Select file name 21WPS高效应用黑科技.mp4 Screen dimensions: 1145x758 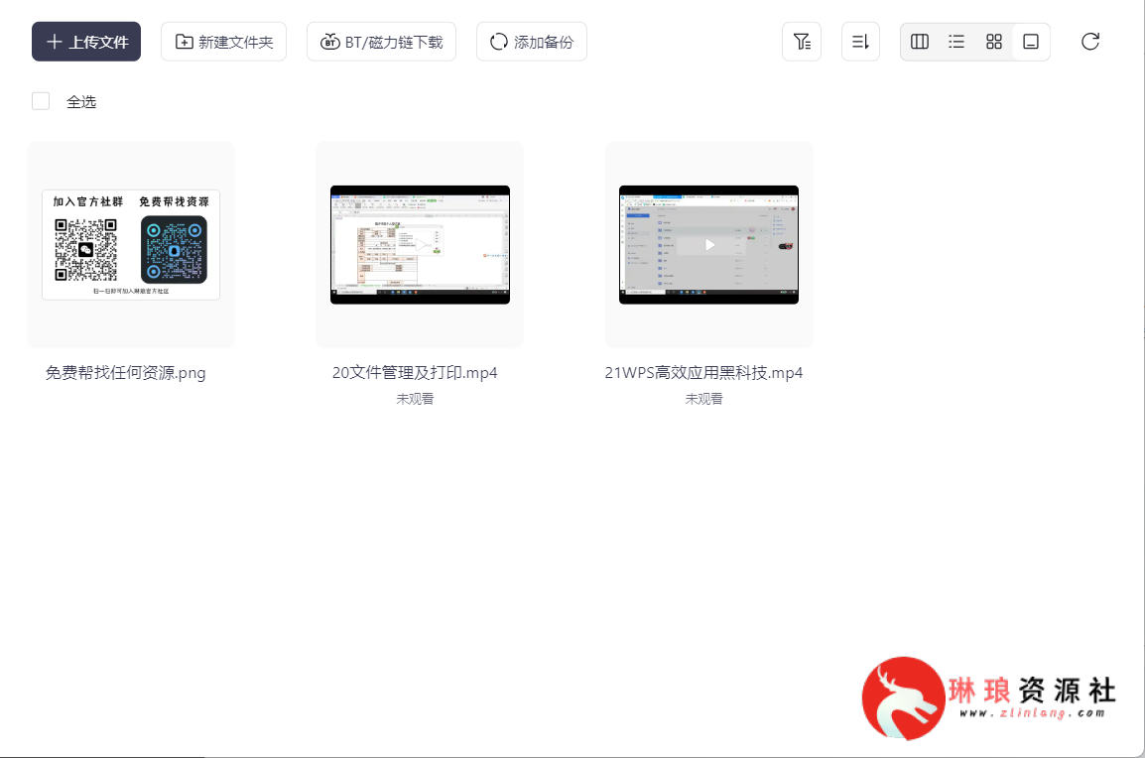coord(703,372)
